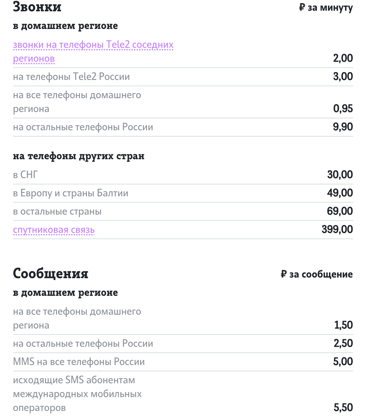Click the 49,00 price value

pyautogui.click(x=340, y=193)
